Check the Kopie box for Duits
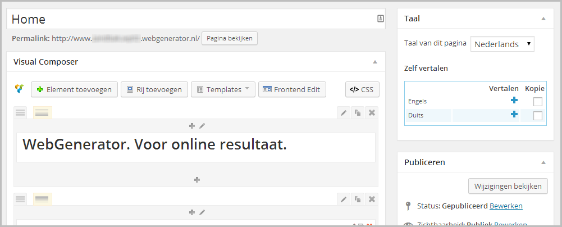Image resolution: width=562 pixels, height=227 pixels. click(538, 116)
